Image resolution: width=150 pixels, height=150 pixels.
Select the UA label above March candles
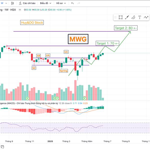[66, 52]
